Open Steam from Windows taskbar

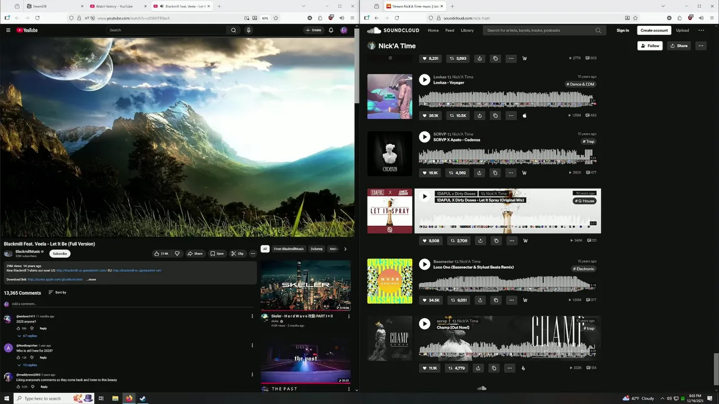143,398
